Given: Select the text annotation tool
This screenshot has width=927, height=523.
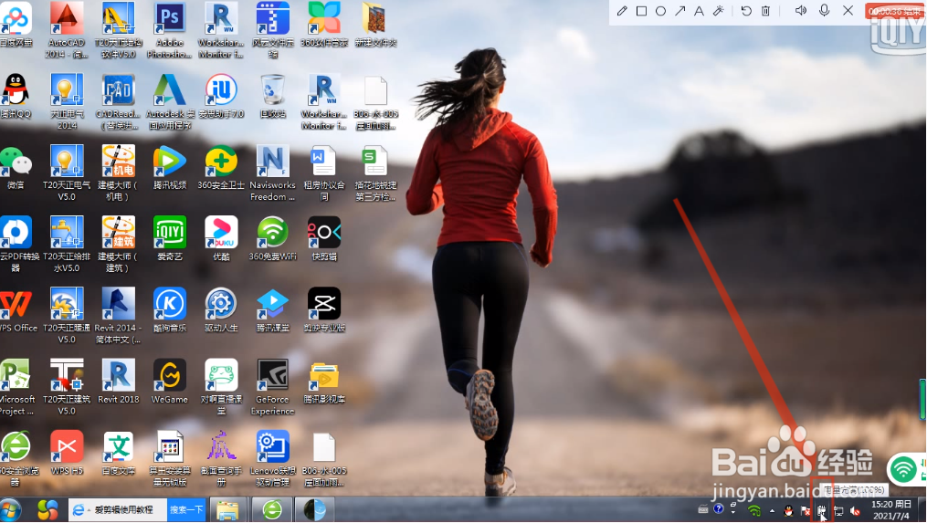Looking at the screenshot, I should coord(699,11).
